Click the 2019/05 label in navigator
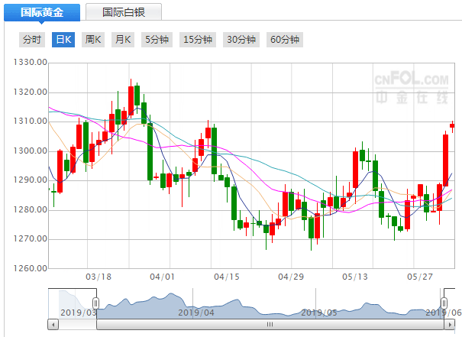The image size is (462, 337). point(318,312)
